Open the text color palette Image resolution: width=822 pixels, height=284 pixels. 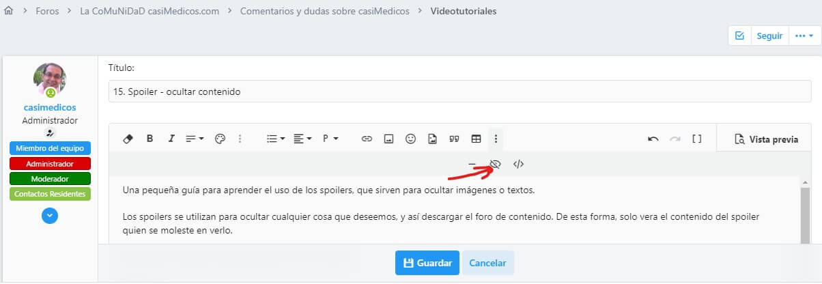pos(219,139)
